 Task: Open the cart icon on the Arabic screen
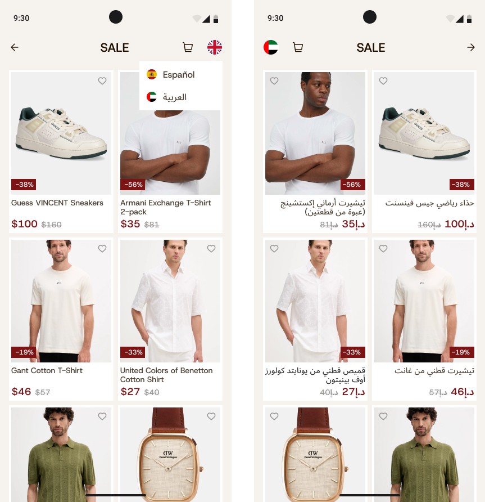298,47
